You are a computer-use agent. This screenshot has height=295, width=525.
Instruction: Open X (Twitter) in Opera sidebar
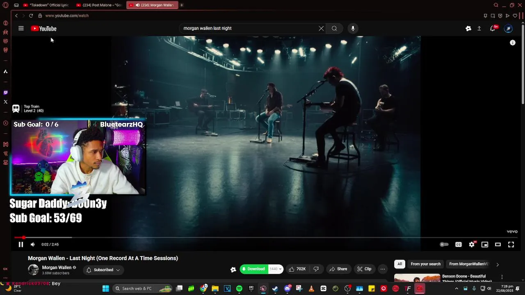click(5, 102)
